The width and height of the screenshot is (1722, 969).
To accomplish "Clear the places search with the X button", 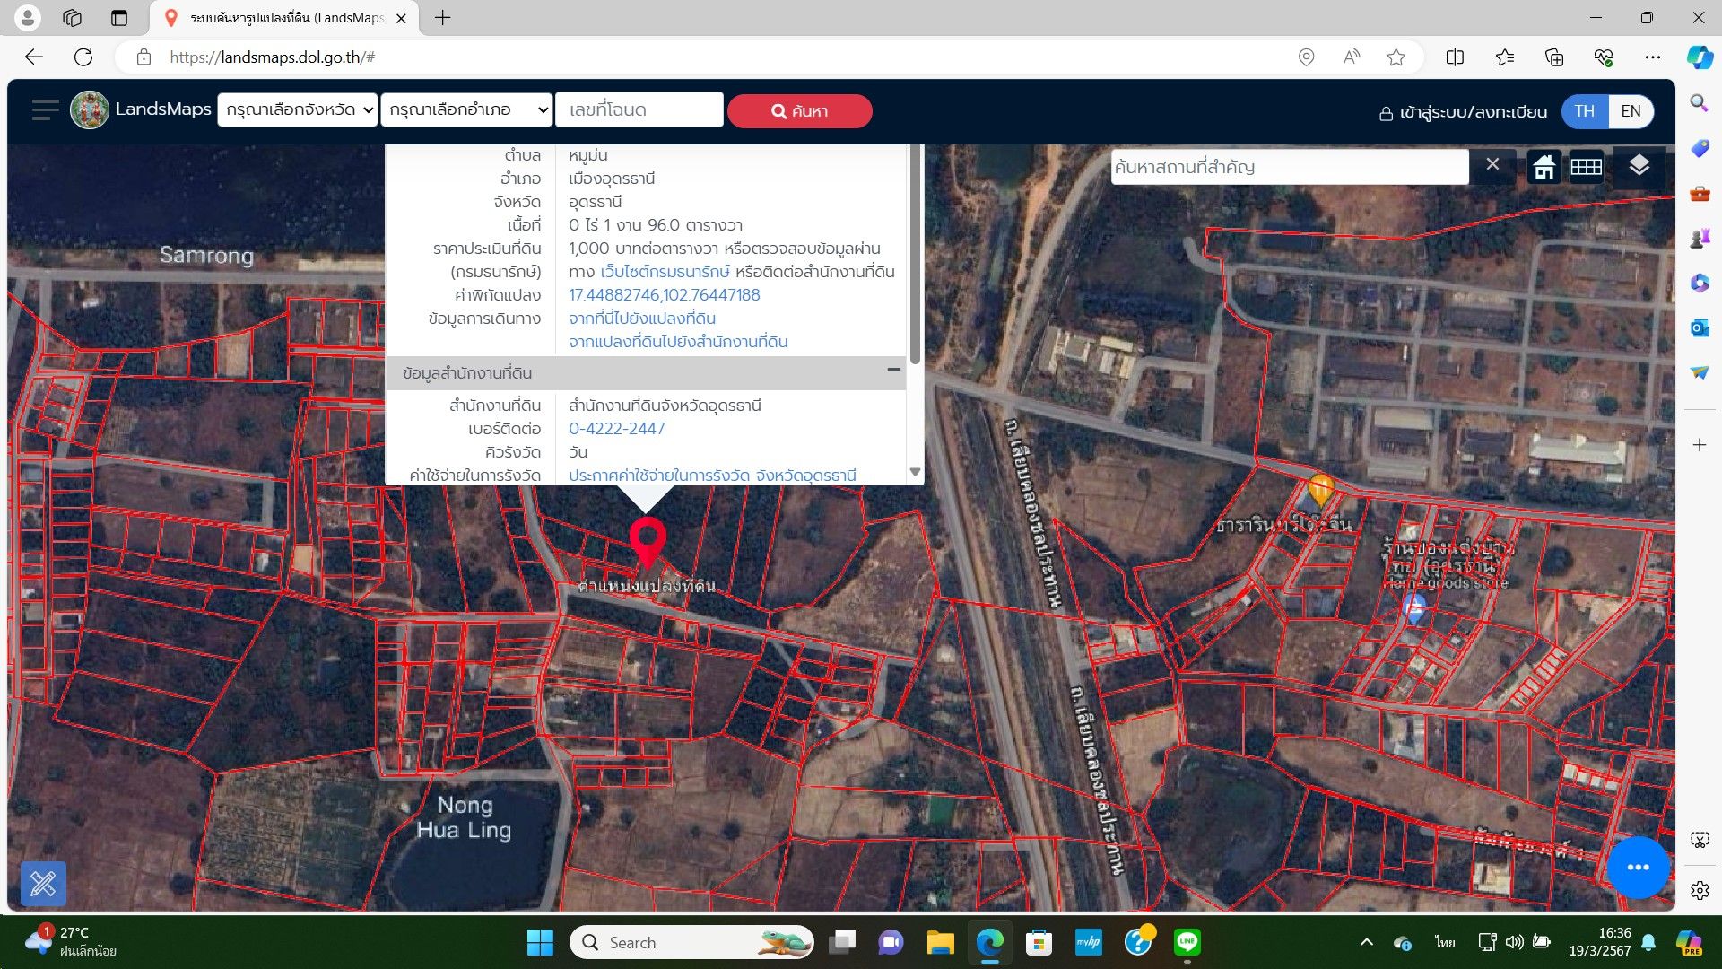I will (x=1492, y=164).
